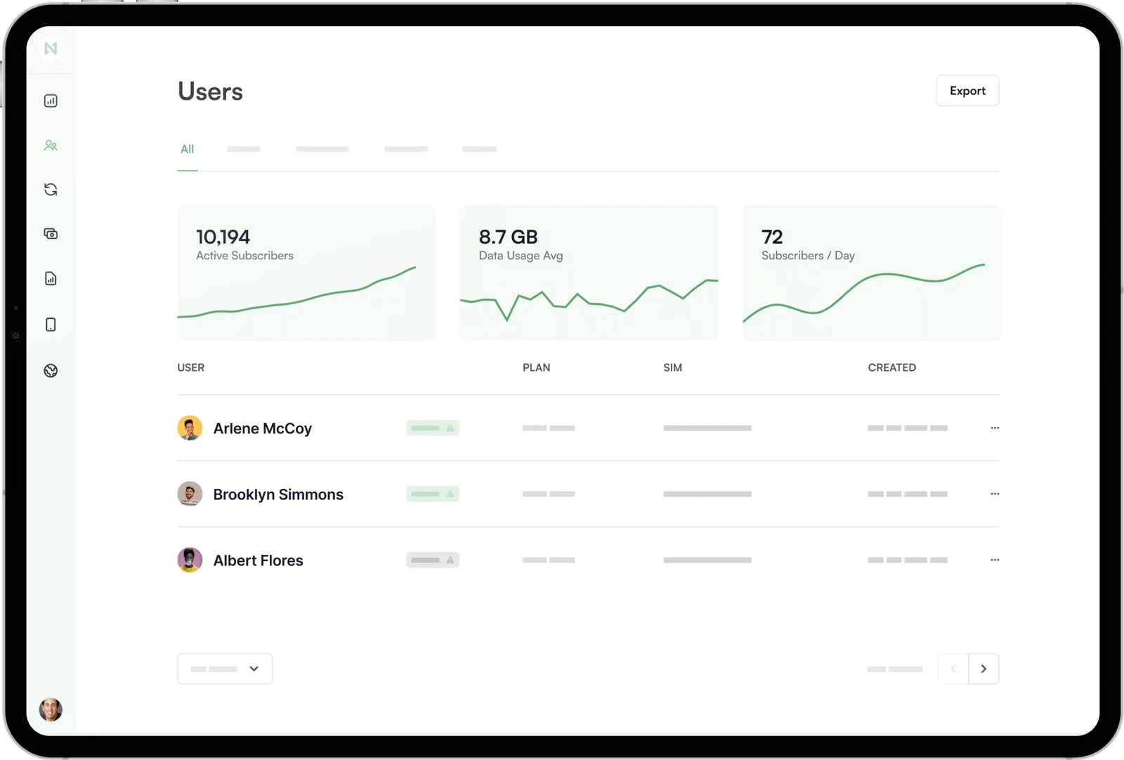Open the sync refresh icon in sidebar

click(51, 190)
